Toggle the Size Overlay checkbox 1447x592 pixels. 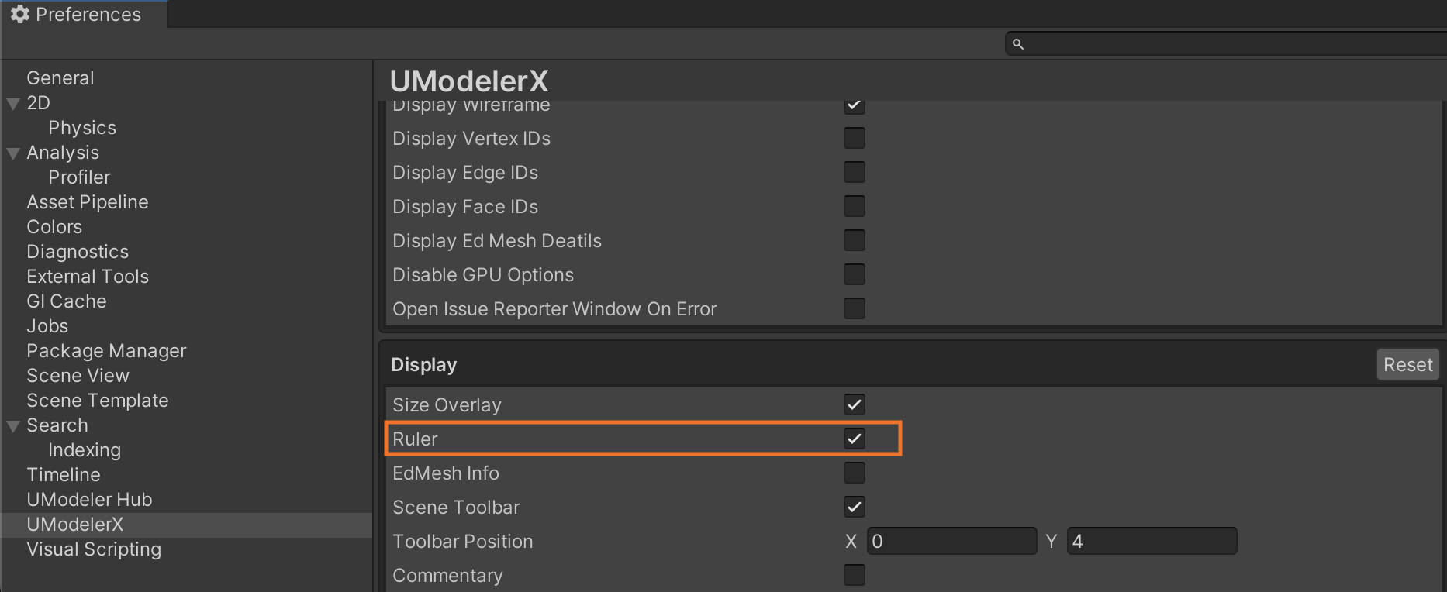coord(855,404)
